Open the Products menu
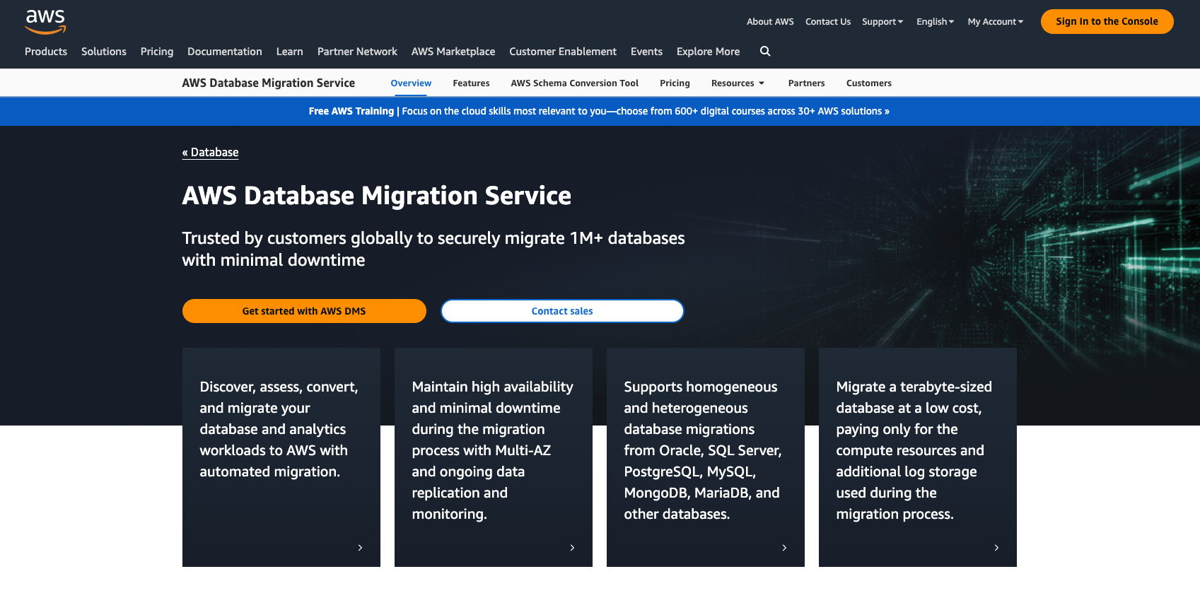This screenshot has width=1200, height=610. tap(46, 52)
